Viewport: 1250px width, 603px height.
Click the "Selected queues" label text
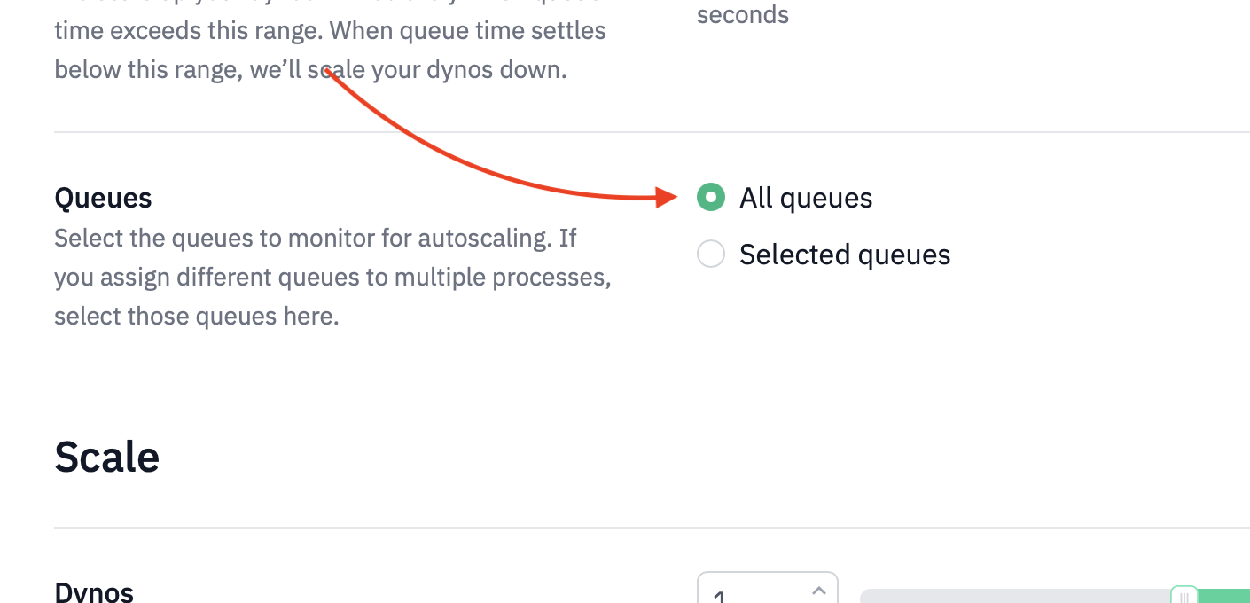(x=844, y=255)
